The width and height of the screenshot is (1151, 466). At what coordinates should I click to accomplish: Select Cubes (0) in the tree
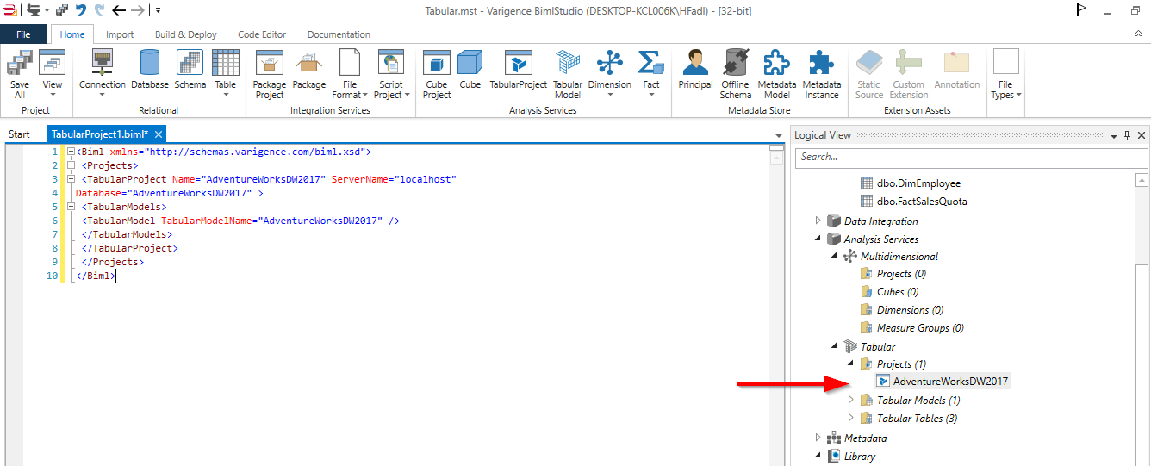(x=898, y=292)
